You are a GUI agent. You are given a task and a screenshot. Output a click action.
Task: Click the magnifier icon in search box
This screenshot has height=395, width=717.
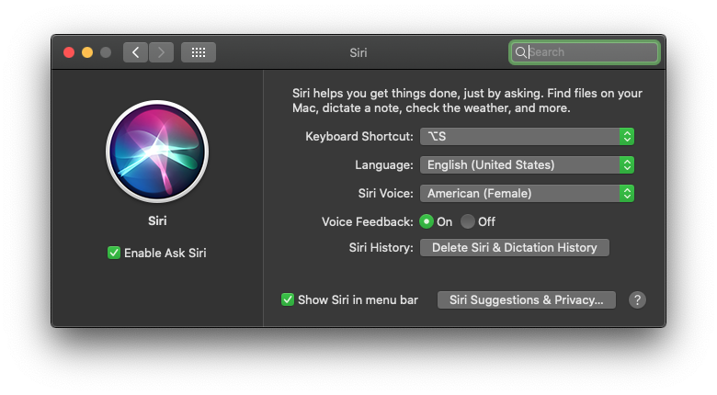(520, 52)
